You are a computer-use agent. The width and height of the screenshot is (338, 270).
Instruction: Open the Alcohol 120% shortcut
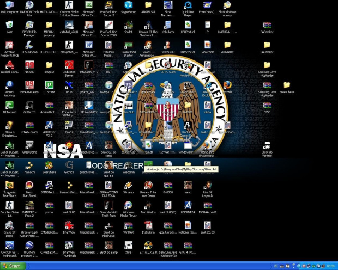pyautogui.click(x=9, y=65)
